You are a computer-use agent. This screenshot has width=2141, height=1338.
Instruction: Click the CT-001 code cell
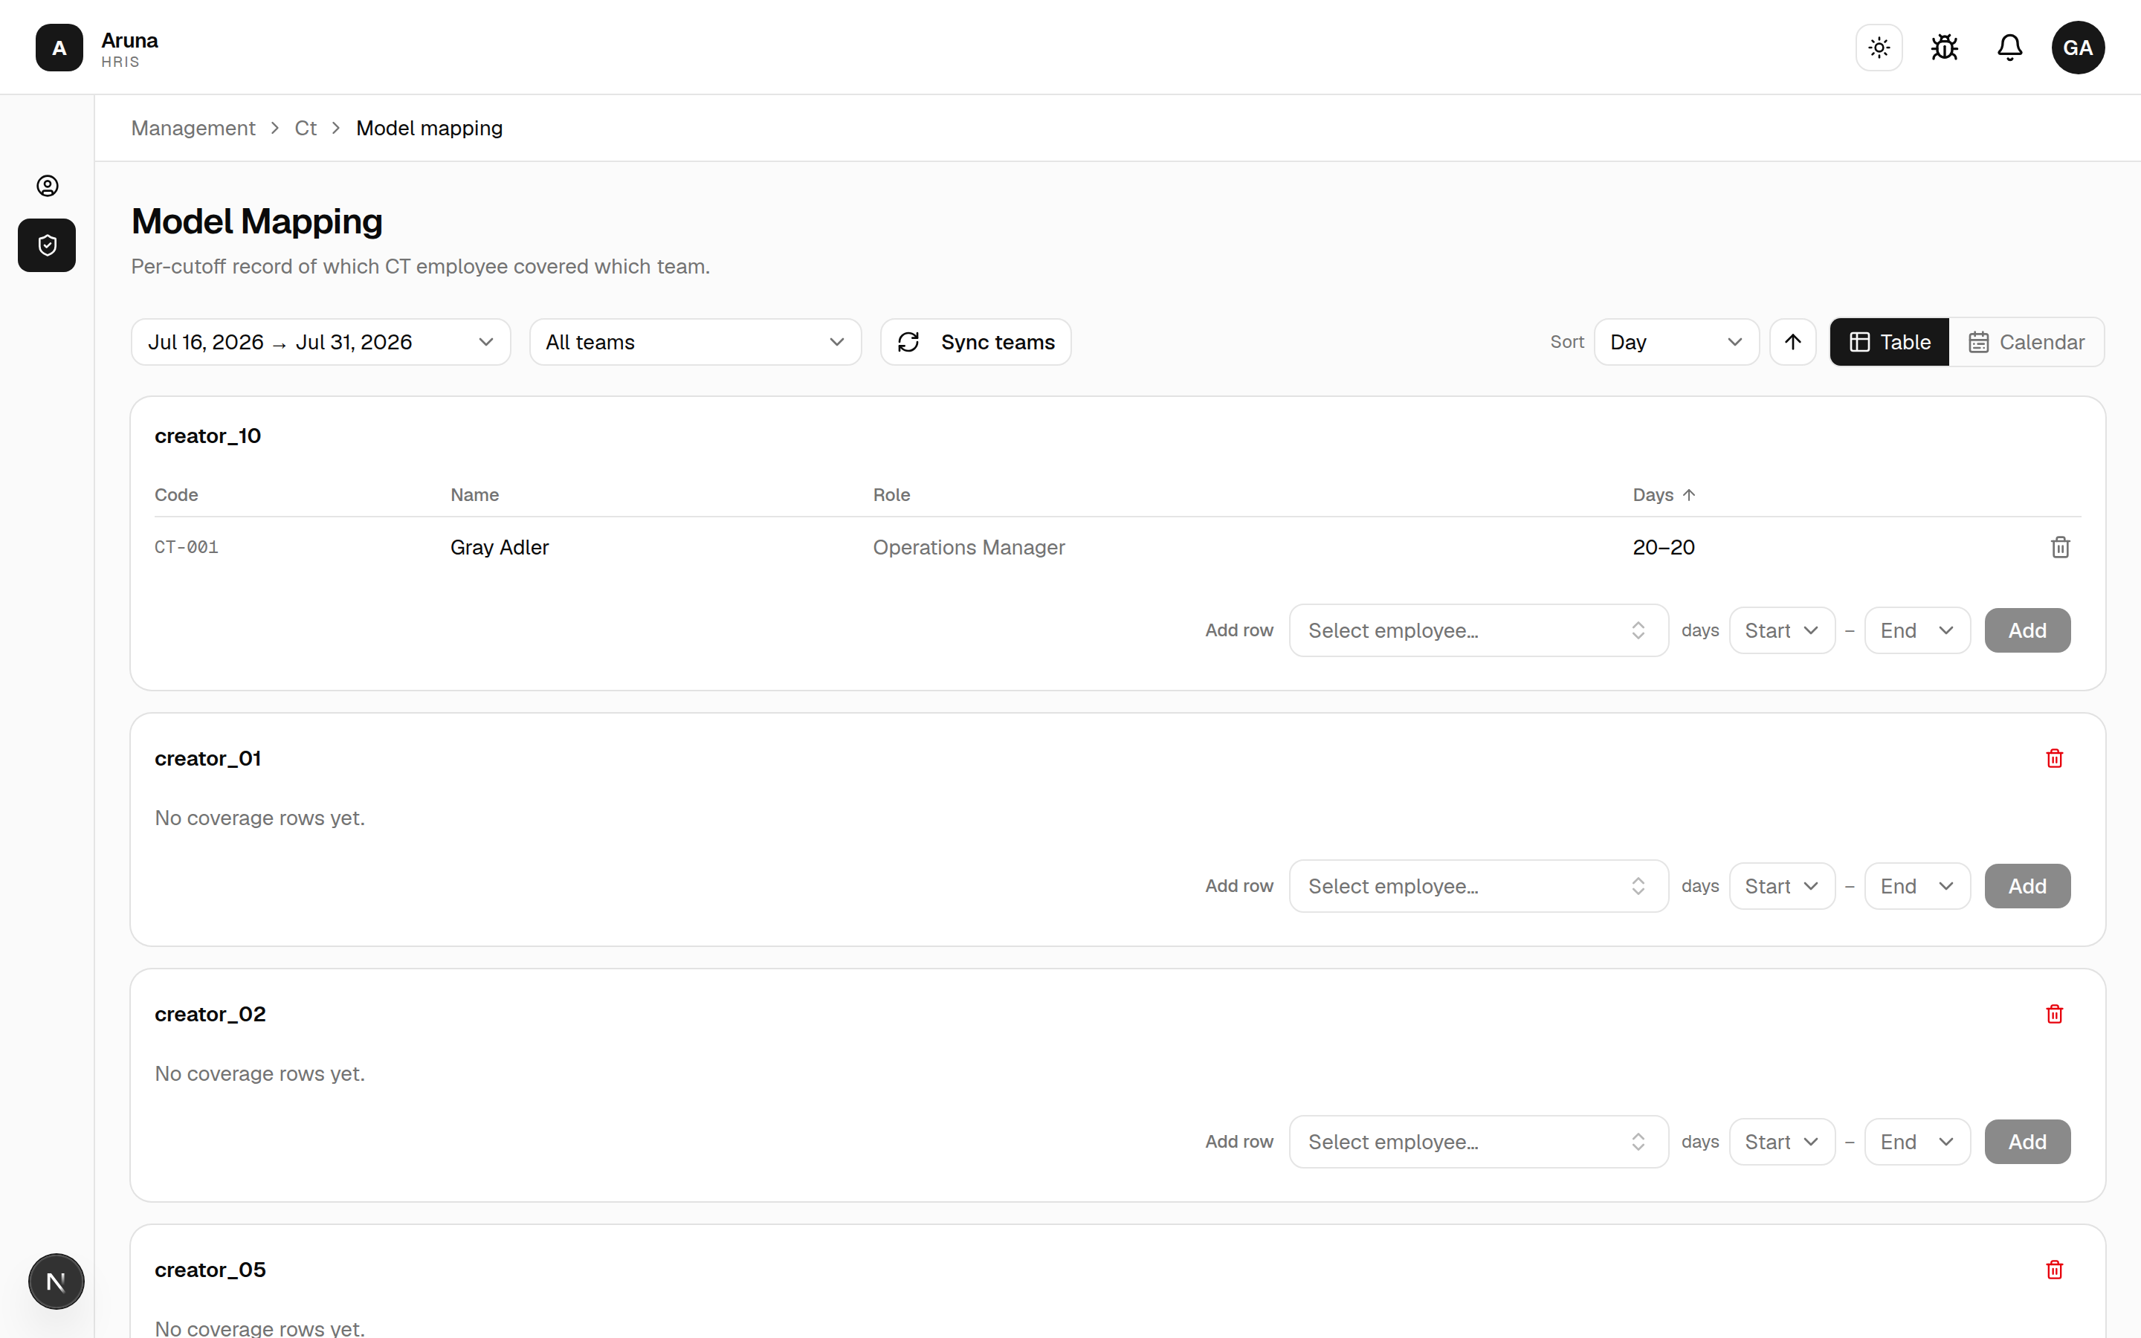[x=187, y=548]
